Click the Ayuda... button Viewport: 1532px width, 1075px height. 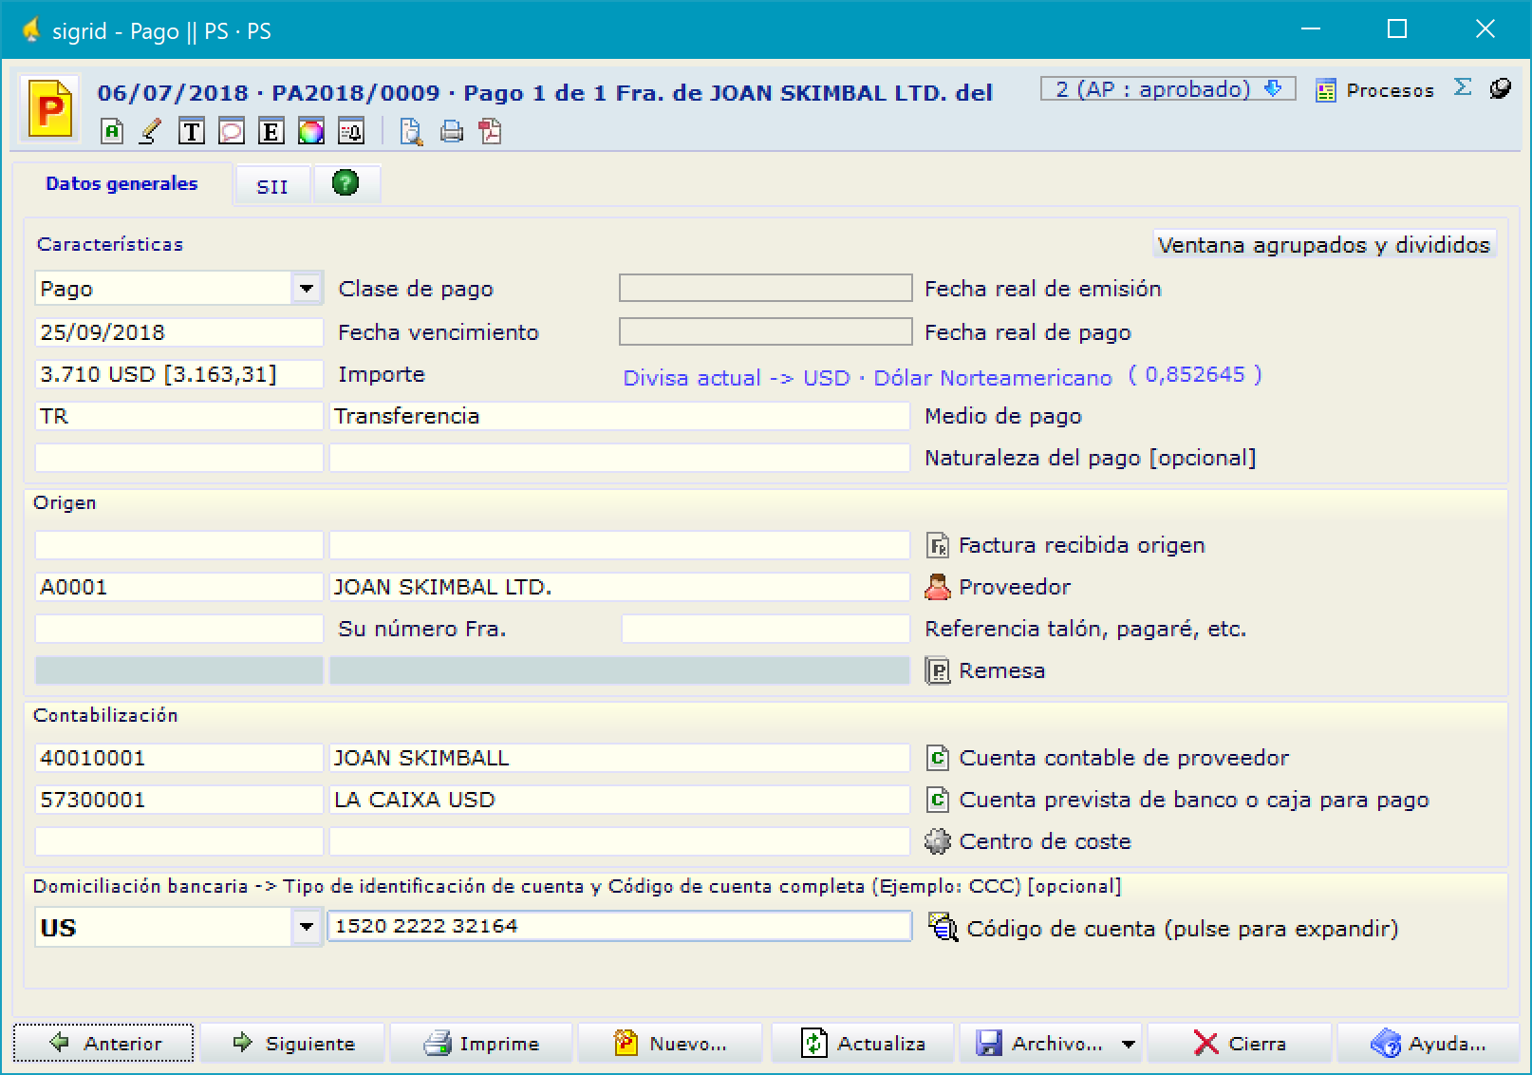click(x=1428, y=1043)
